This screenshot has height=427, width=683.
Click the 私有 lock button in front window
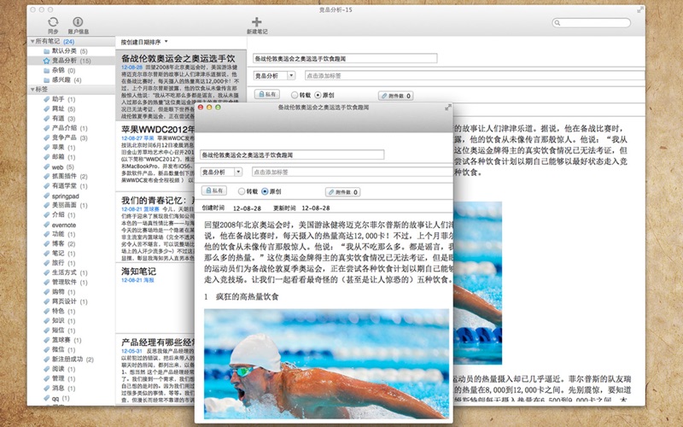[x=215, y=191]
